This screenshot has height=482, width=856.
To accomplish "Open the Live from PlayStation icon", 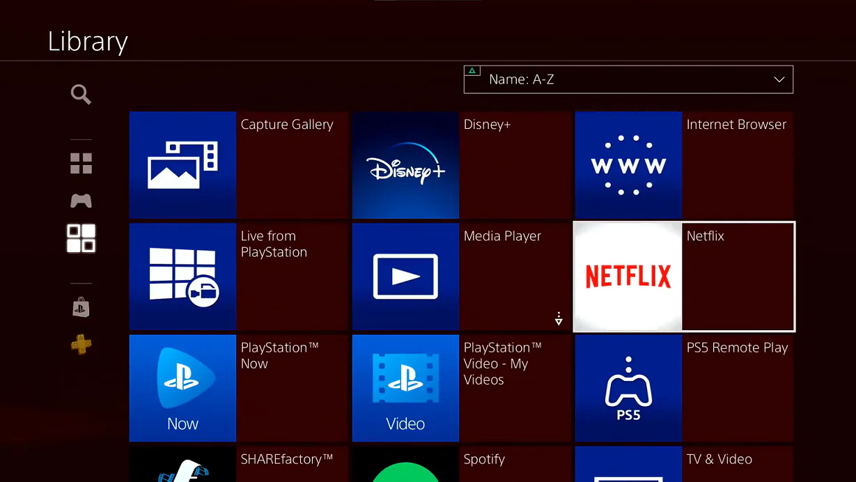I will pyautogui.click(x=182, y=277).
